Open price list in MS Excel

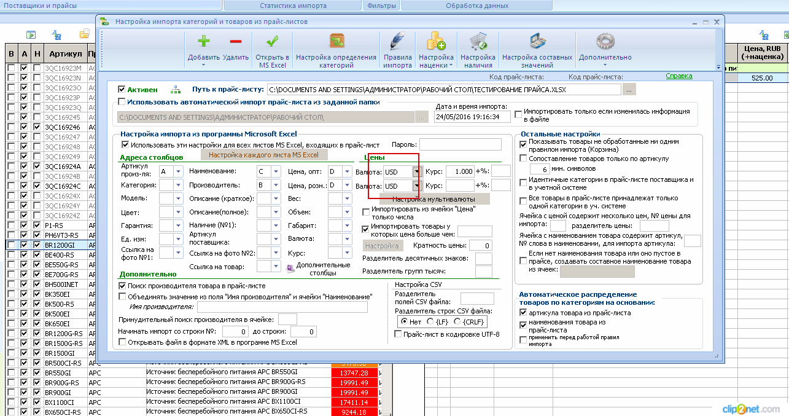tap(272, 50)
